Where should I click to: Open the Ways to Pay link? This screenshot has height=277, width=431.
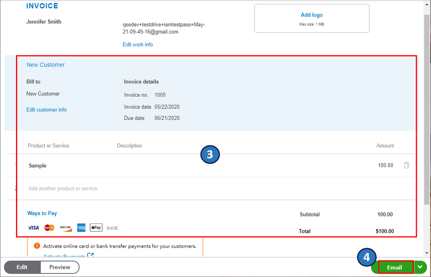tap(42, 213)
